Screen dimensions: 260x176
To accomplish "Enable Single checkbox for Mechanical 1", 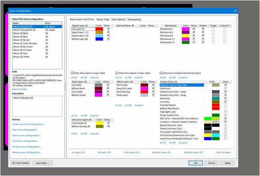I will click(213, 29).
